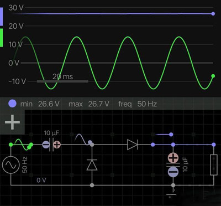Click the freq 50 Hz readout
Screen dimensions: 221x206
coord(138,104)
